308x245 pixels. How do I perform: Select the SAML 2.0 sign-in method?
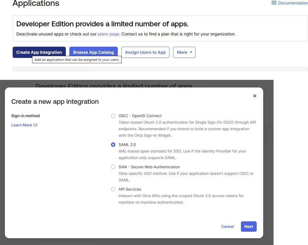click(x=113, y=144)
